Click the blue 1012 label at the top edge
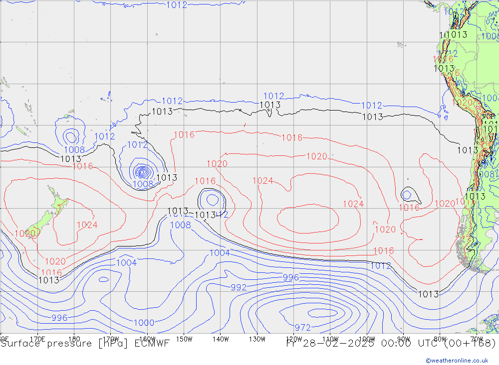 (x=177, y=5)
